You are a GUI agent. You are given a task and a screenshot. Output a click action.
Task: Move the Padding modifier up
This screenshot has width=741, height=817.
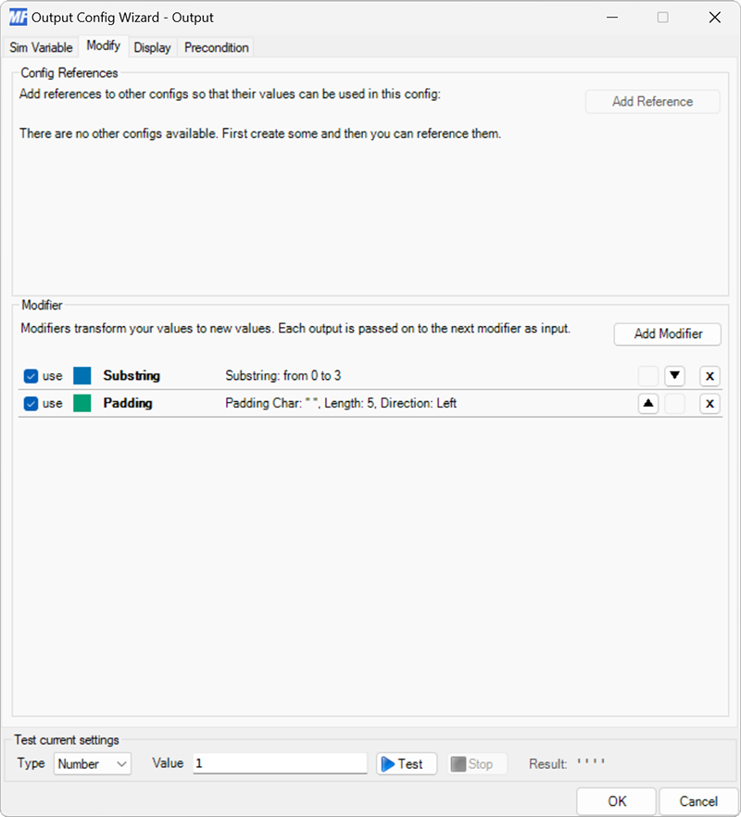pos(647,403)
